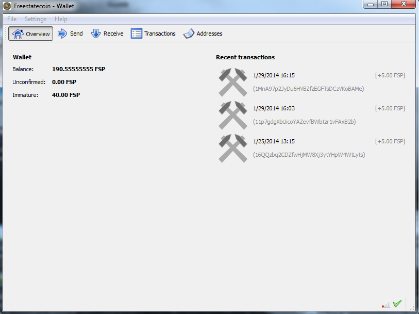419x314 pixels.
Task: Click the Recent transactions heading
Action: point(245,57)
